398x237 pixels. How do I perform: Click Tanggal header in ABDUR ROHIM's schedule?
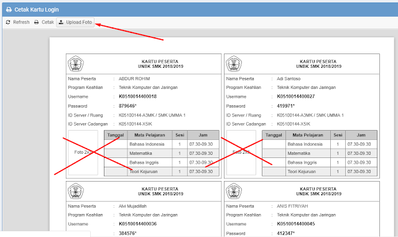(x=116, y=135)
